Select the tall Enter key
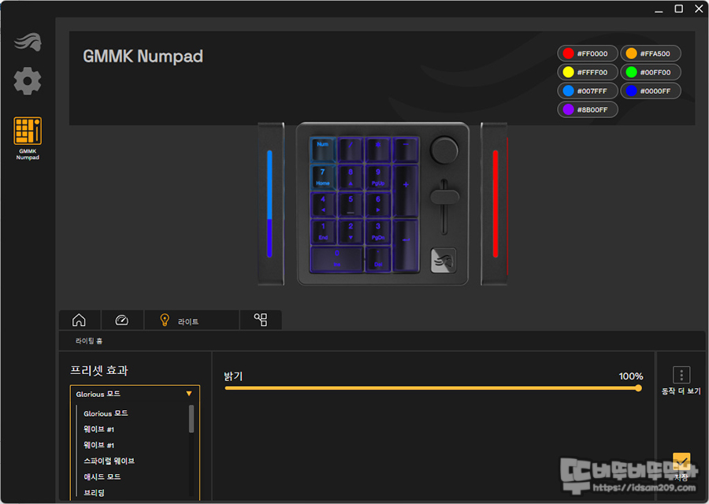 [x=406, y=246]
